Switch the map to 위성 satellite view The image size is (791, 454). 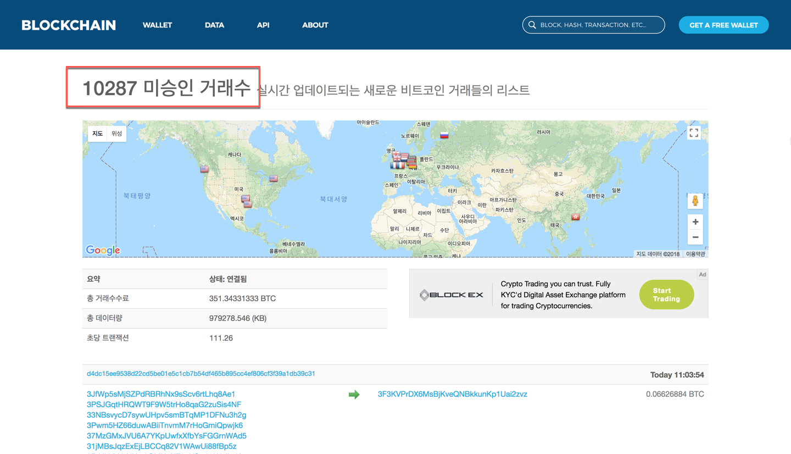(116, 134)
